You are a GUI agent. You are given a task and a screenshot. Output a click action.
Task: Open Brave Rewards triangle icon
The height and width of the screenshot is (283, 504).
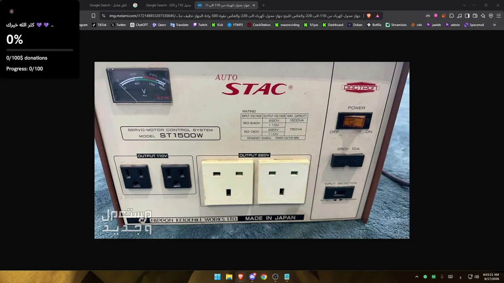378,16
